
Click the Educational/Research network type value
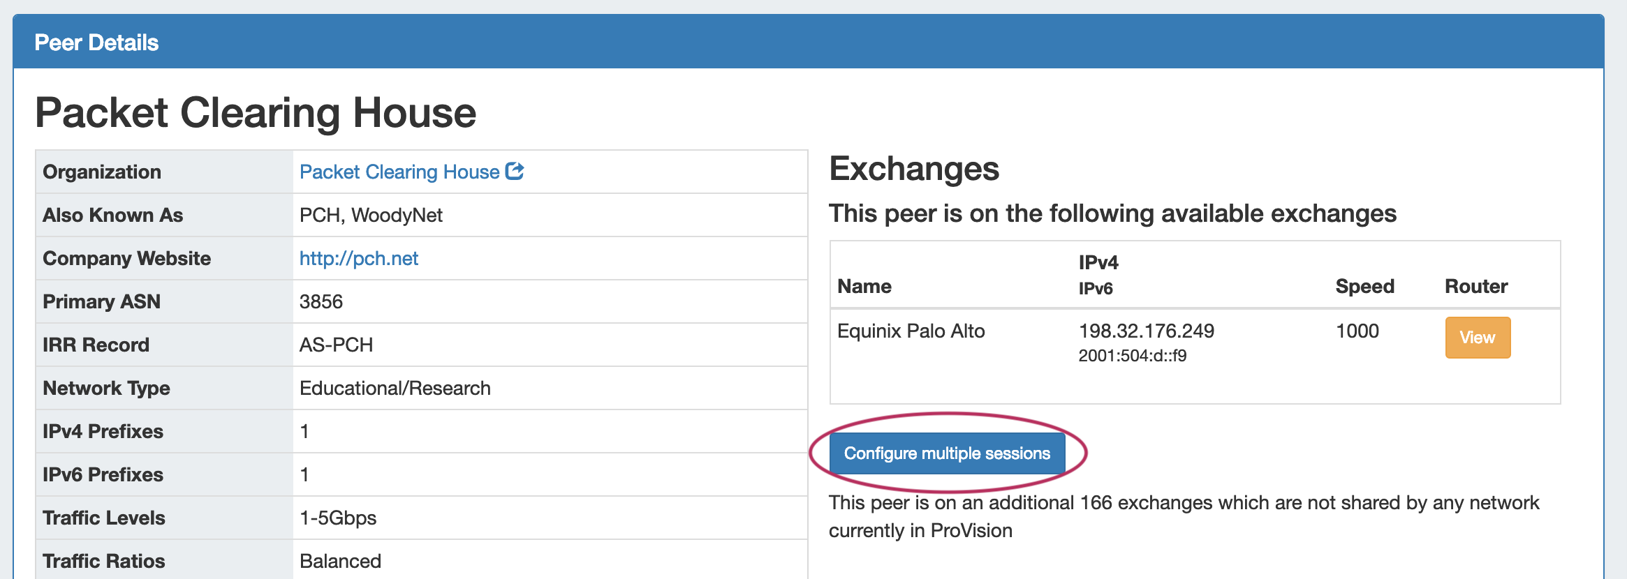[x=395, y=389]
